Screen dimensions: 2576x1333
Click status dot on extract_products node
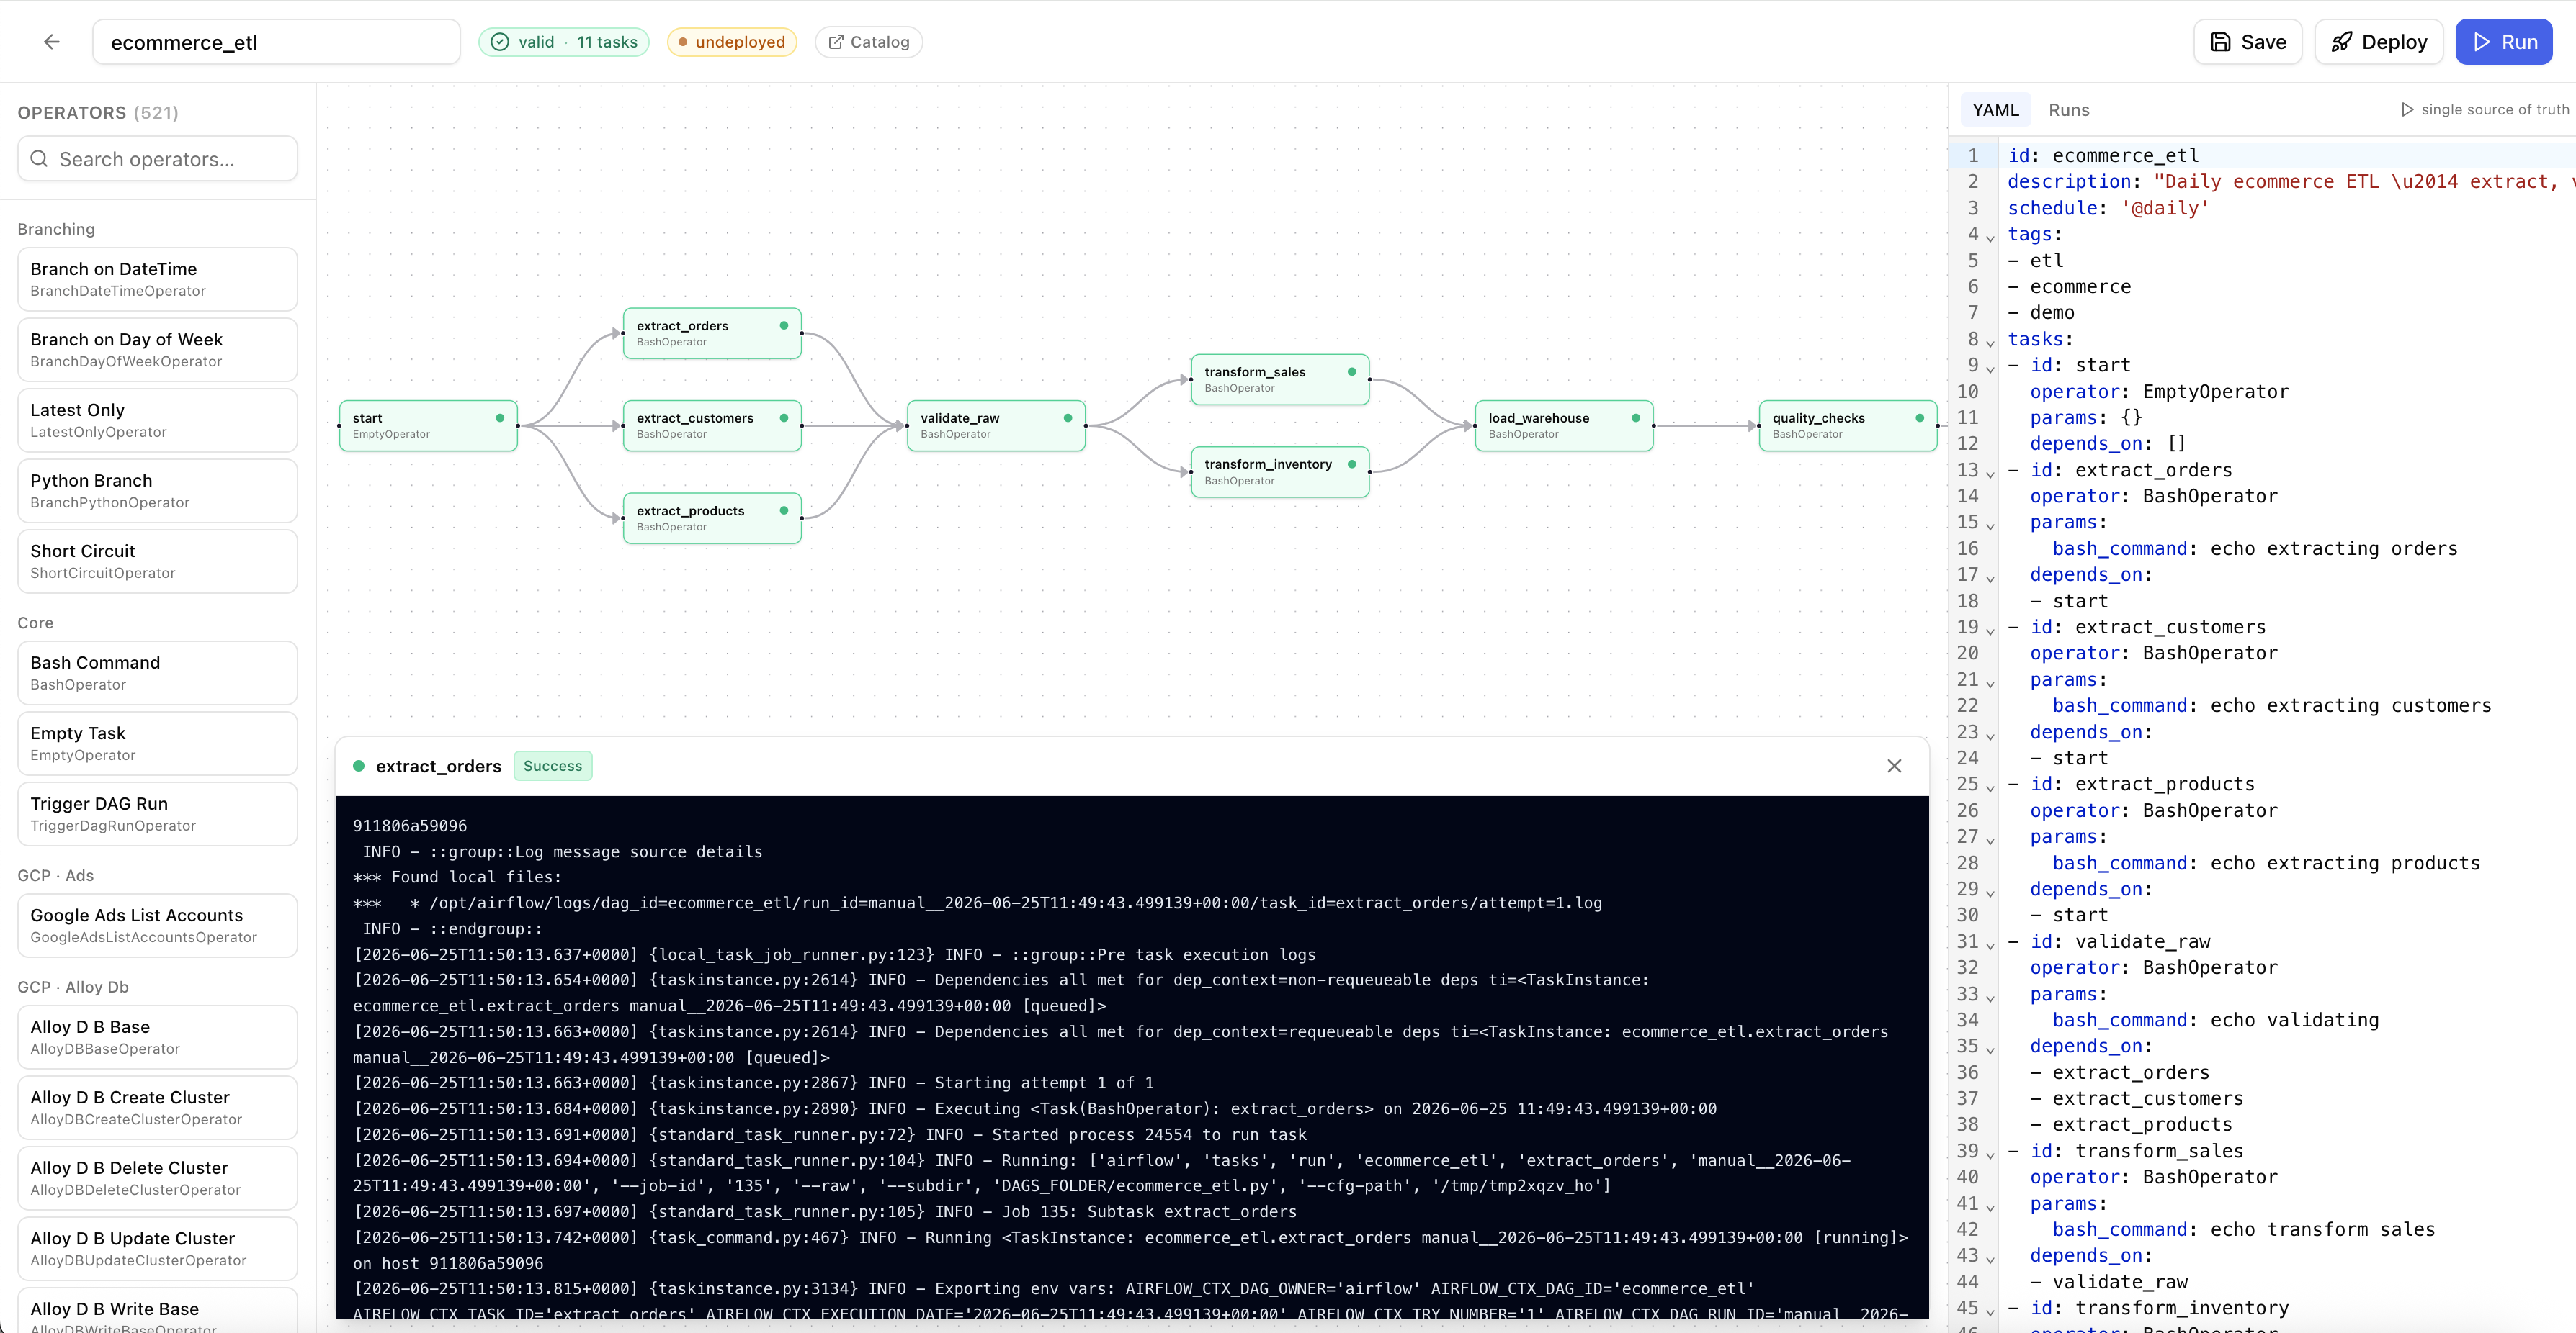[784, 510]
